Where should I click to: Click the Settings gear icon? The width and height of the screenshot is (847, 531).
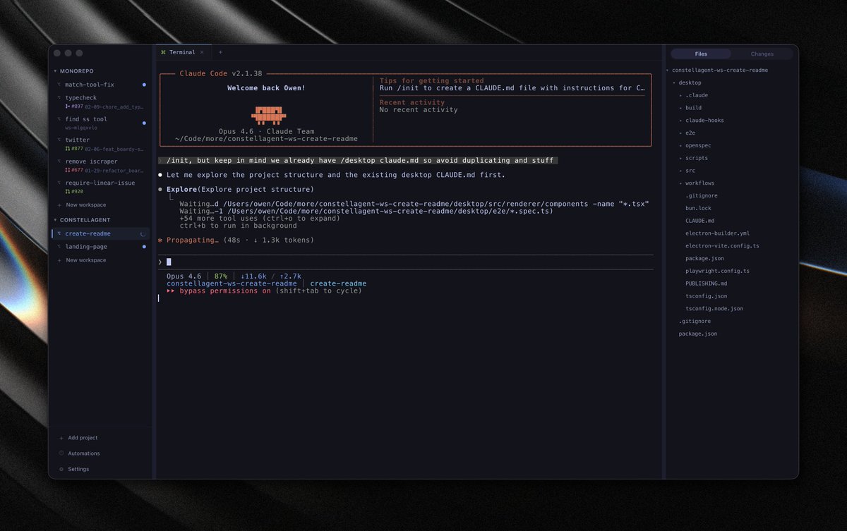pos(61,469)
